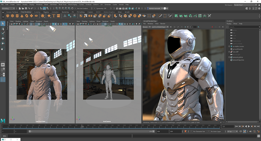This screenshot has width=261, height=141.
Task: Click the current frame input field
Action: (x=228, y=127)
